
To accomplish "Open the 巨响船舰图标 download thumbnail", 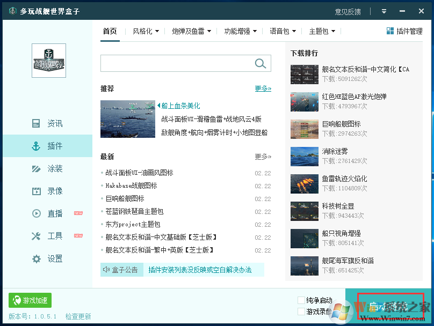I will [x=304, y=129].
